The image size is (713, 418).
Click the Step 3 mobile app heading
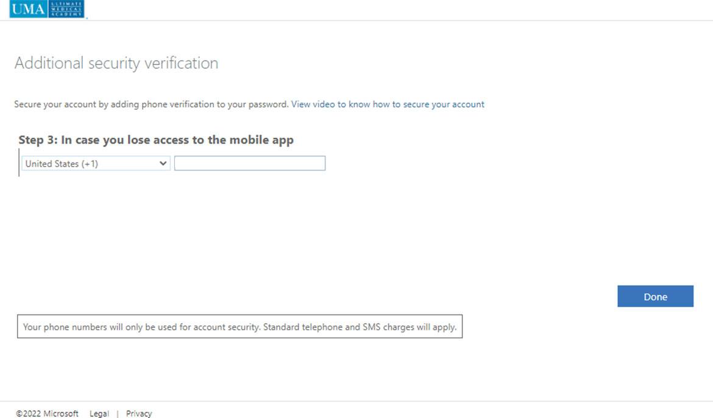(x=156, y=140)
